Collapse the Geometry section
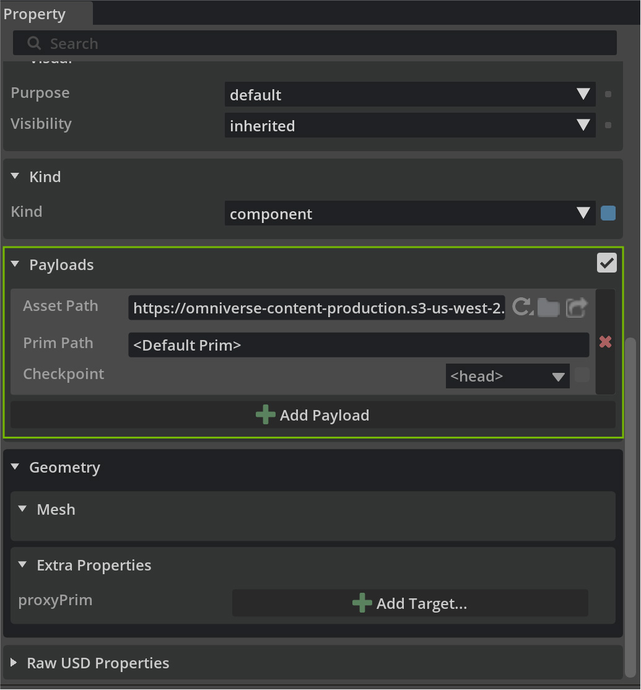This screenshot has width=641, height=690. (x=16, y=467)
